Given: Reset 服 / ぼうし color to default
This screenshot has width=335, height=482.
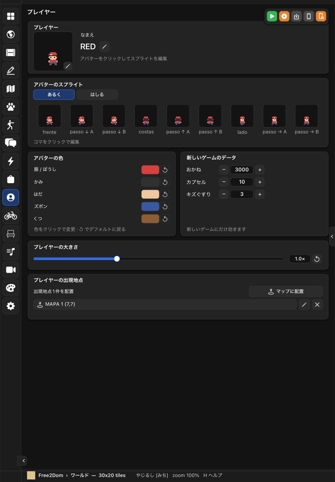Looking at the screenshot, I should [165, 170].
